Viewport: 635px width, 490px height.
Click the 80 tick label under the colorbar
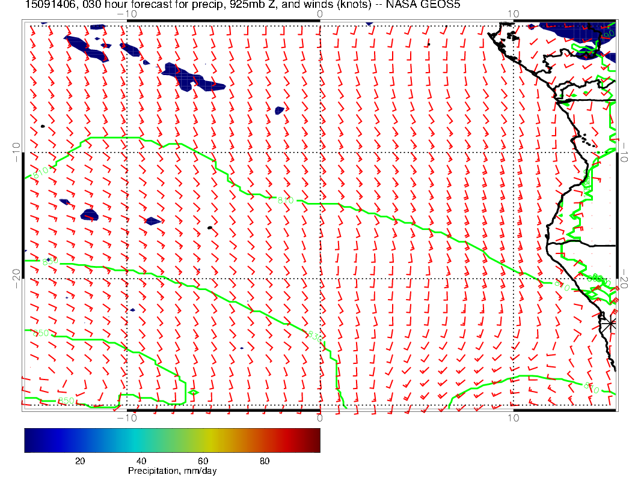[264, 461]
